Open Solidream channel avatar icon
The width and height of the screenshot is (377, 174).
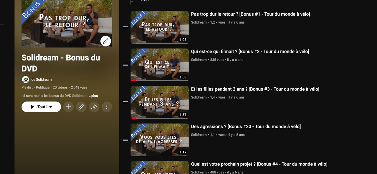(26, 80)
